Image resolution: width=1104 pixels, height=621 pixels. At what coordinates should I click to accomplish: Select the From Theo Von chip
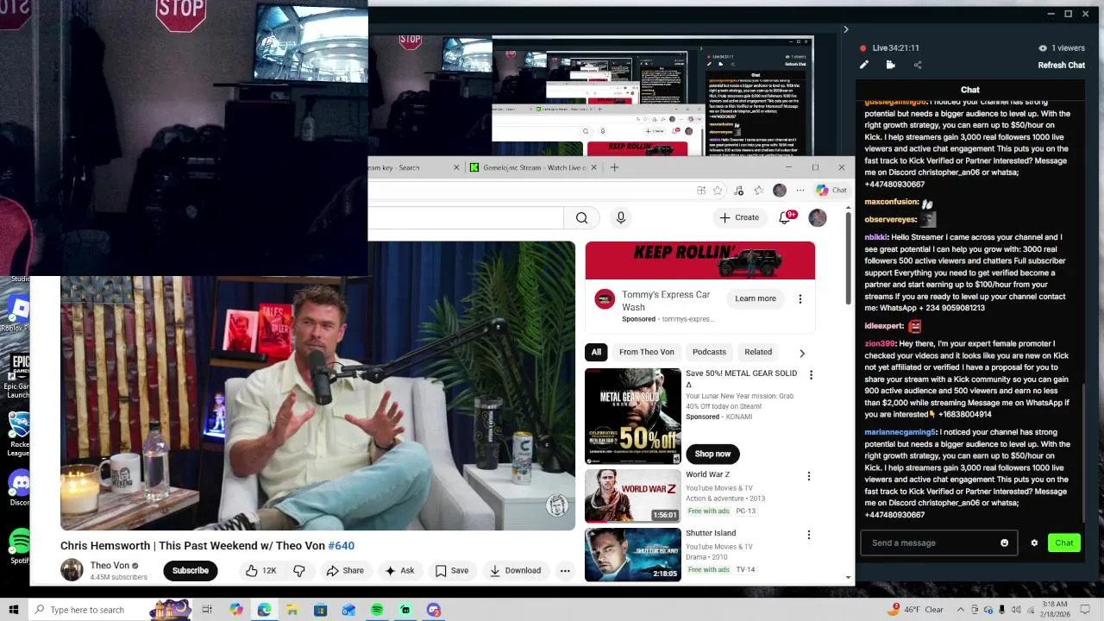pyautogui.click(x=647, y=352)
